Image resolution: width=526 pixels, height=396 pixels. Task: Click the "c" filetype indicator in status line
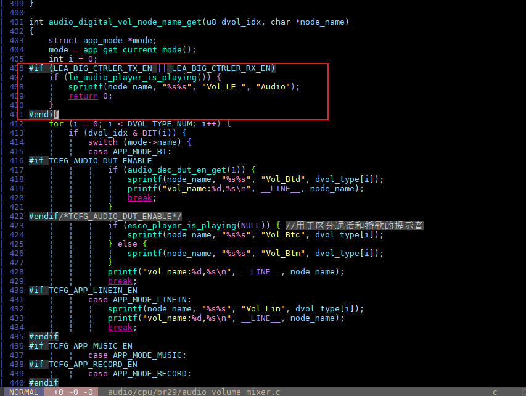[495, 392]
